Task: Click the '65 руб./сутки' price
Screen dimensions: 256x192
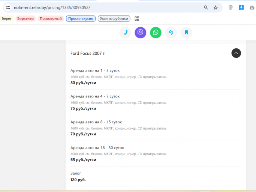Action: pyautogui.click(x=83, y=160)
